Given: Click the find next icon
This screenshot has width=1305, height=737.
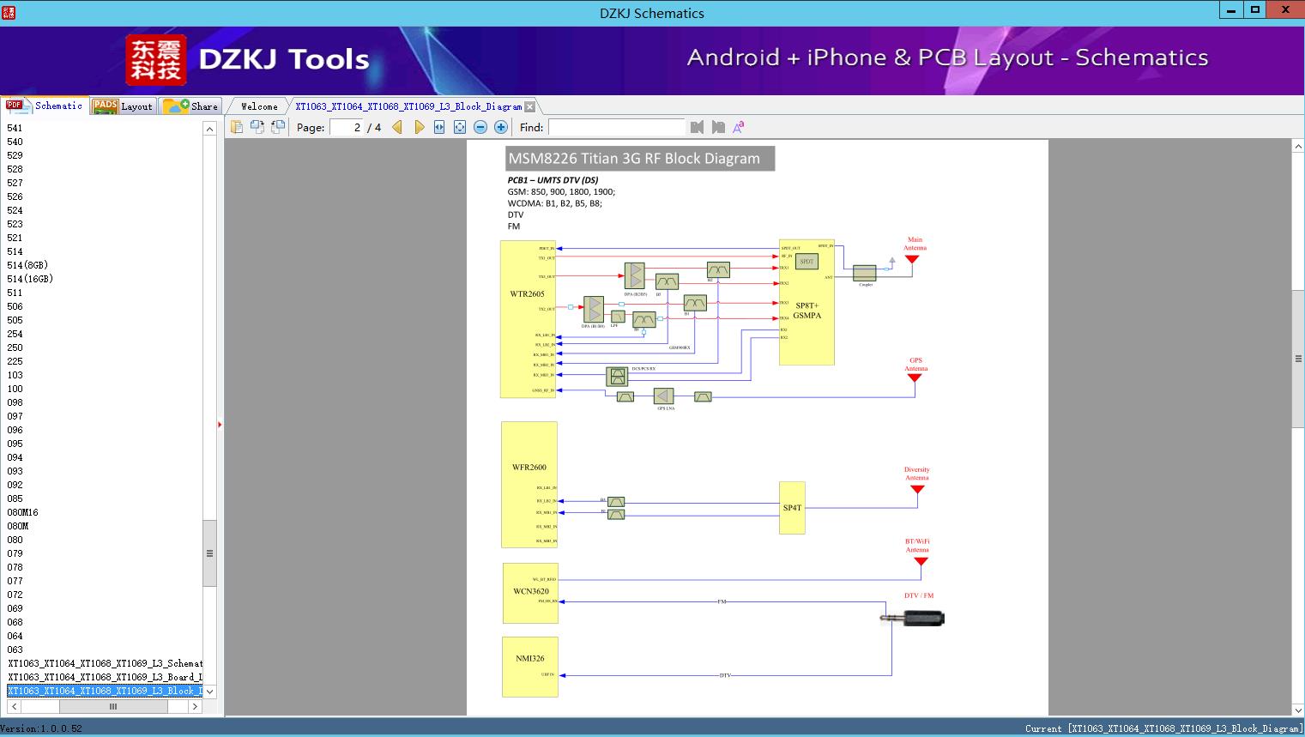Looking at the screenshot, I should pos(718,127).
